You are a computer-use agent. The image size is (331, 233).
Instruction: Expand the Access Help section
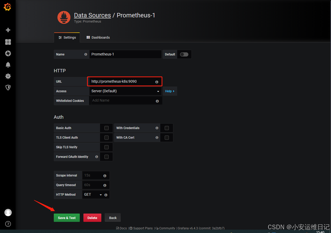(x=170, y=91)
